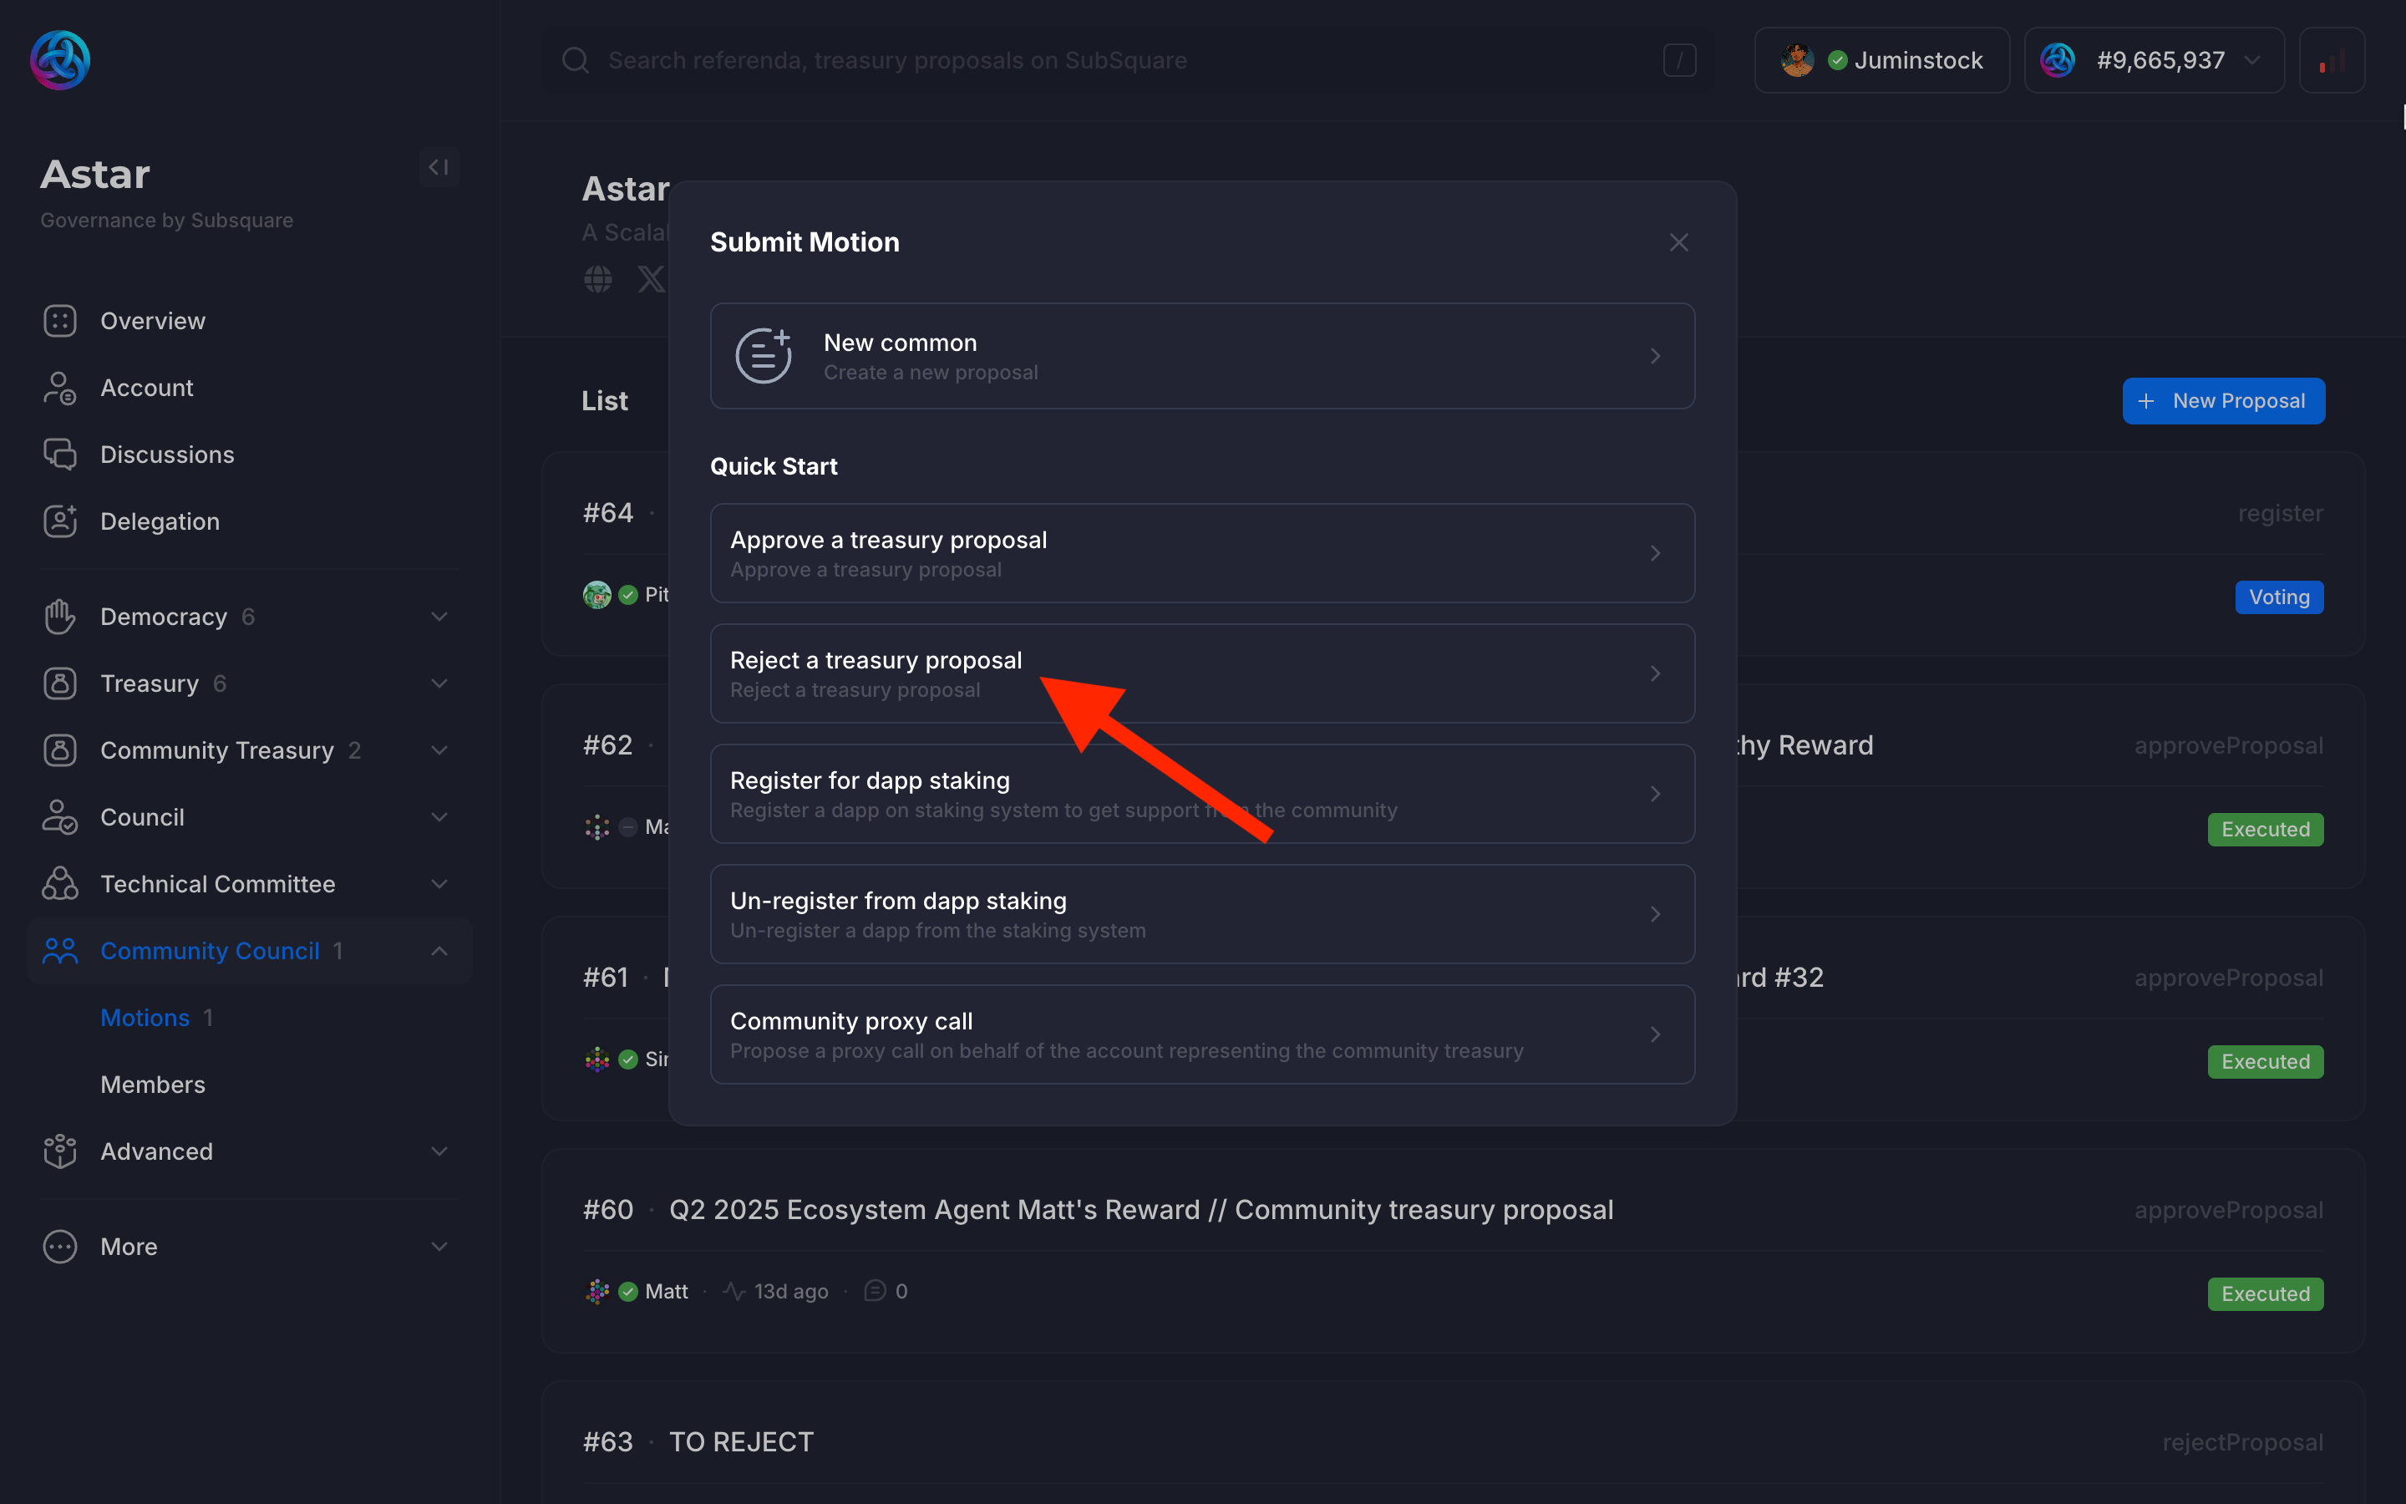Image resolution: width=2406 pixels, height=1504 pixels.
Task: Open the Community Council group icon
Action: 59,951
